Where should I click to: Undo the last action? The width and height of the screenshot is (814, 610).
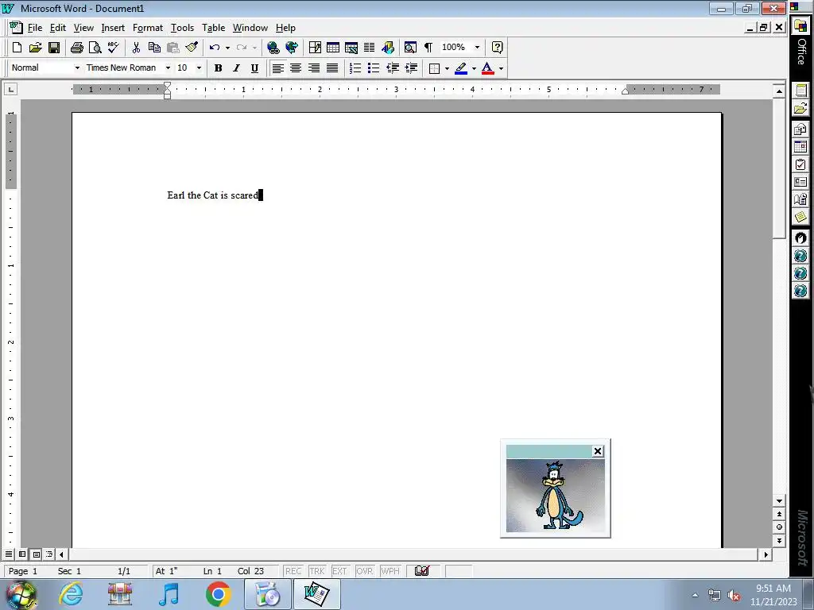(x=215, y=48)
